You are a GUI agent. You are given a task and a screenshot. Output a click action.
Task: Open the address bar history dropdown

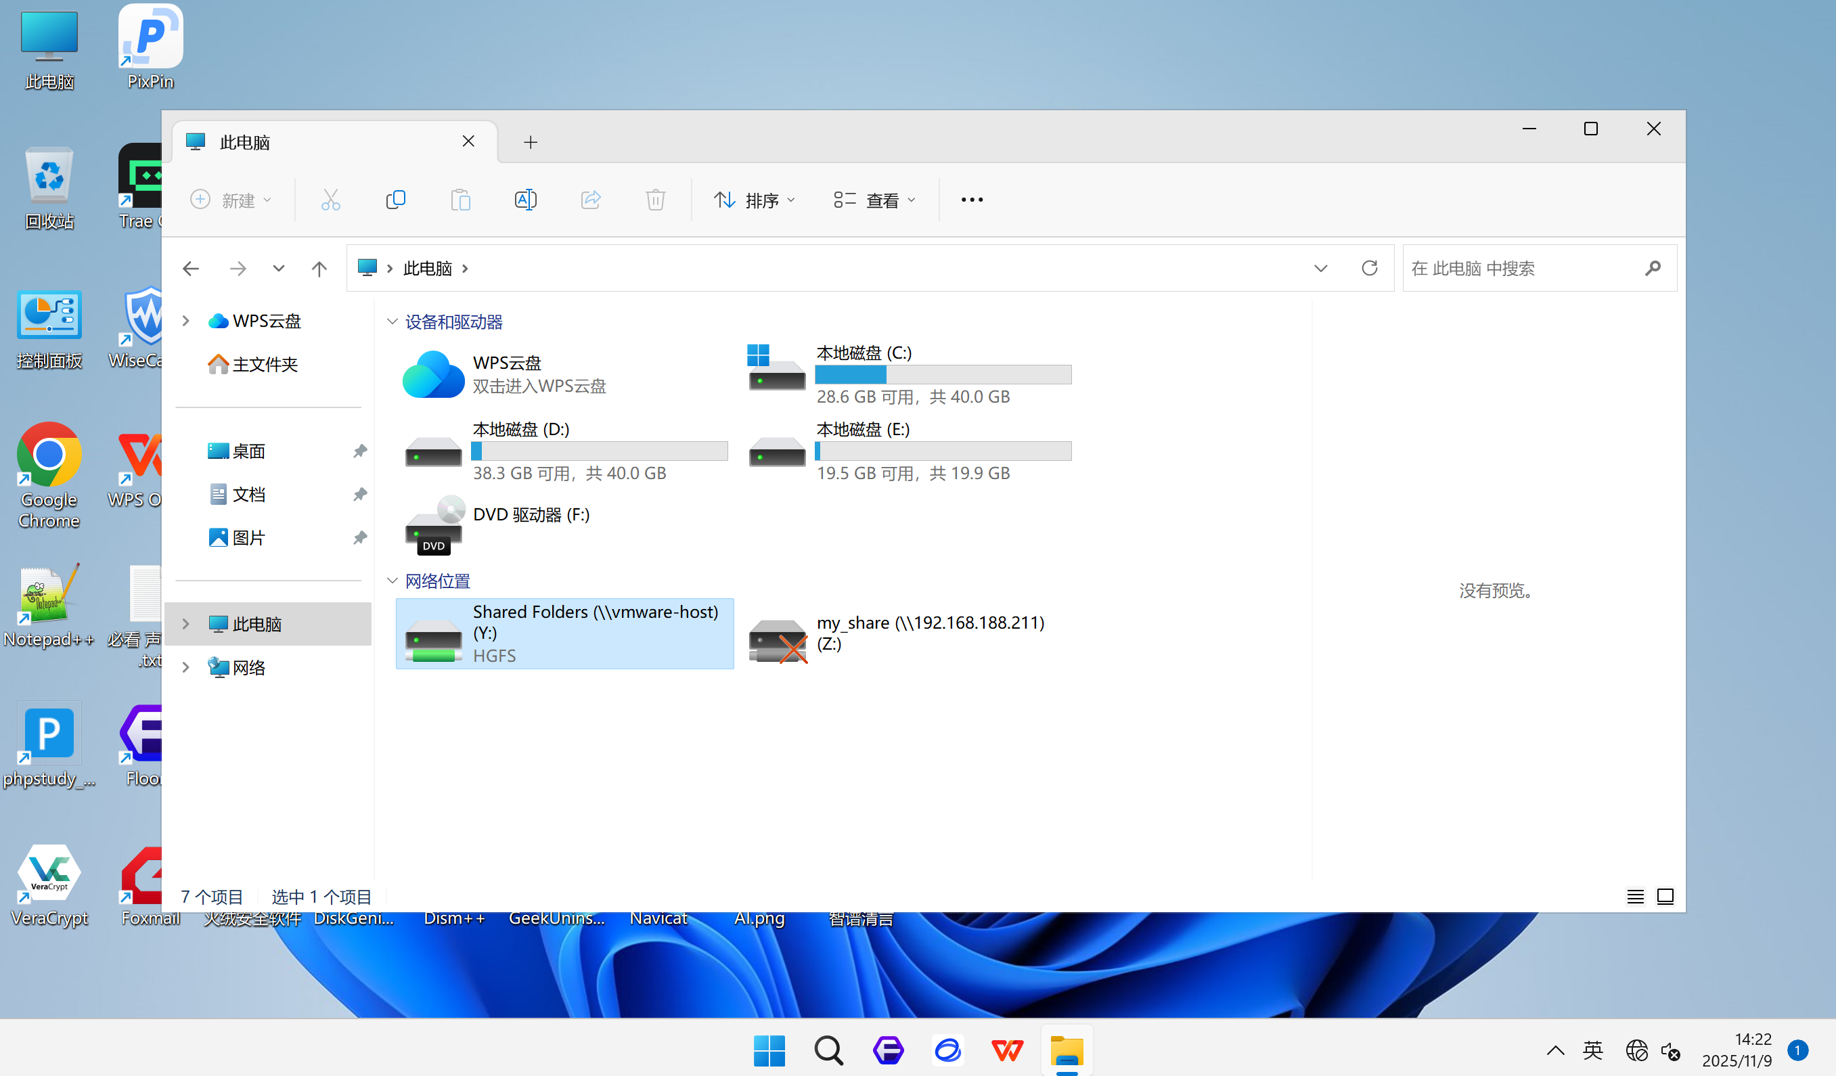click(1320, 268)
